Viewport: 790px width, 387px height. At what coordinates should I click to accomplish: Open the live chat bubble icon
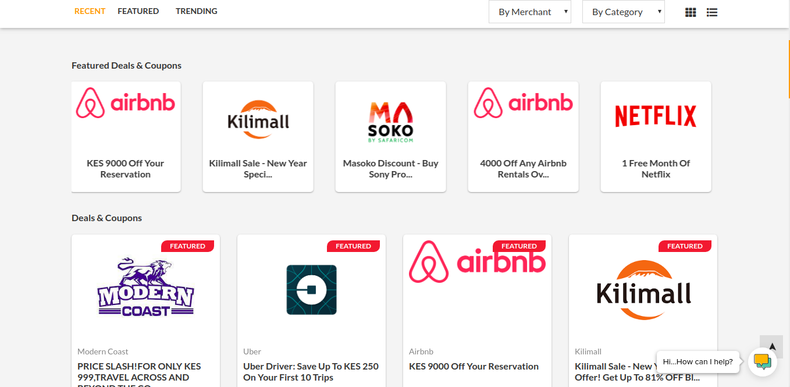pos(762,361)
